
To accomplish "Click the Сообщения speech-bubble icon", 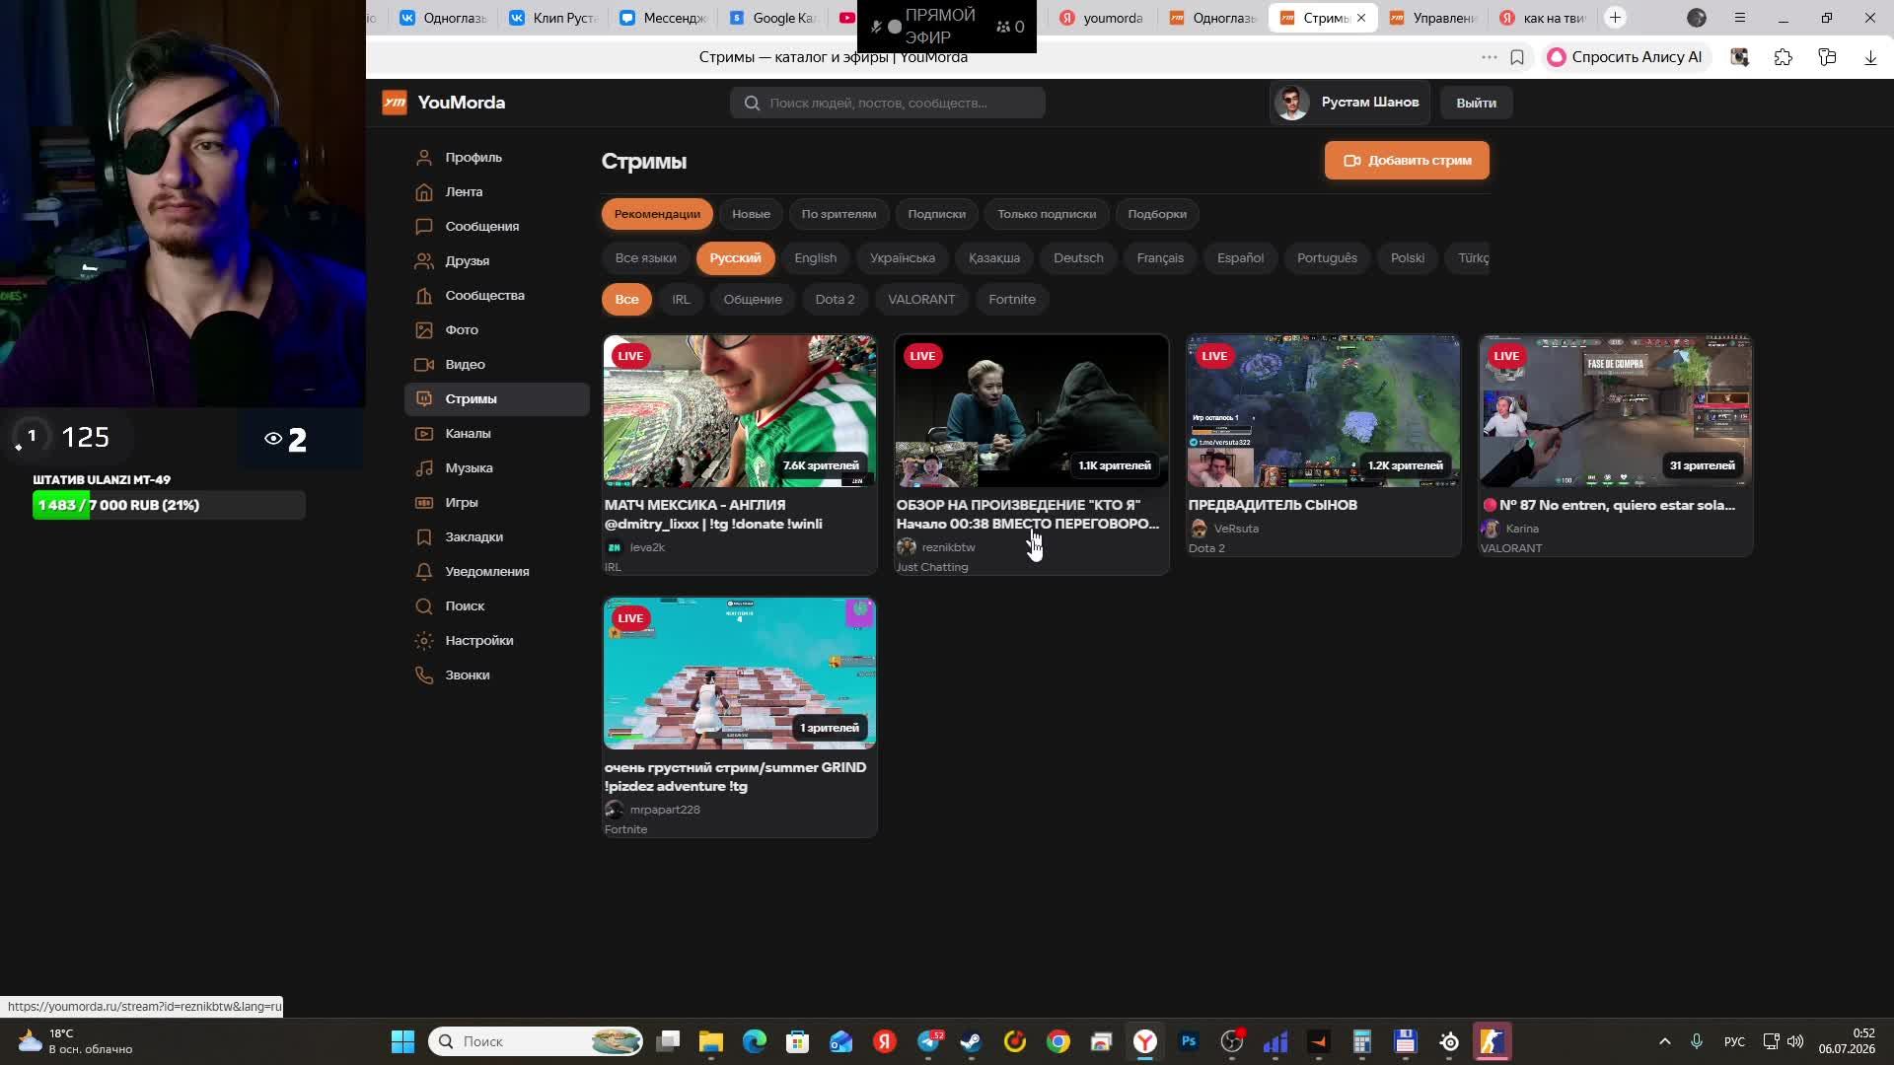I will 424,227.
